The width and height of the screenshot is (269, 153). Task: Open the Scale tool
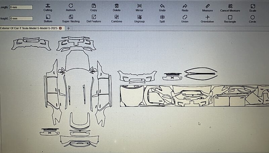coord(253,6)
